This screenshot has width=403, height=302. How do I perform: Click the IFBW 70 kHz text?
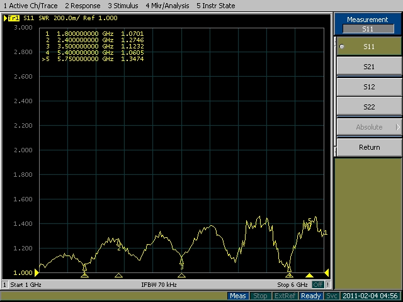click(x=159, y=285)
